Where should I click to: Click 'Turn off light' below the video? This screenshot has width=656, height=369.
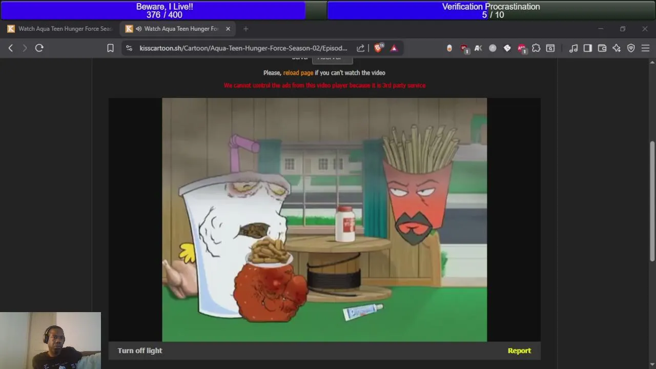coord(140,351)
